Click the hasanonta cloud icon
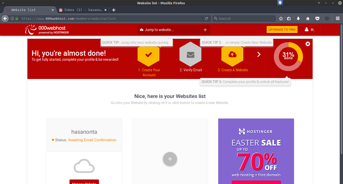The height and width of the screenshot is (184, 343). coord(84,166)
